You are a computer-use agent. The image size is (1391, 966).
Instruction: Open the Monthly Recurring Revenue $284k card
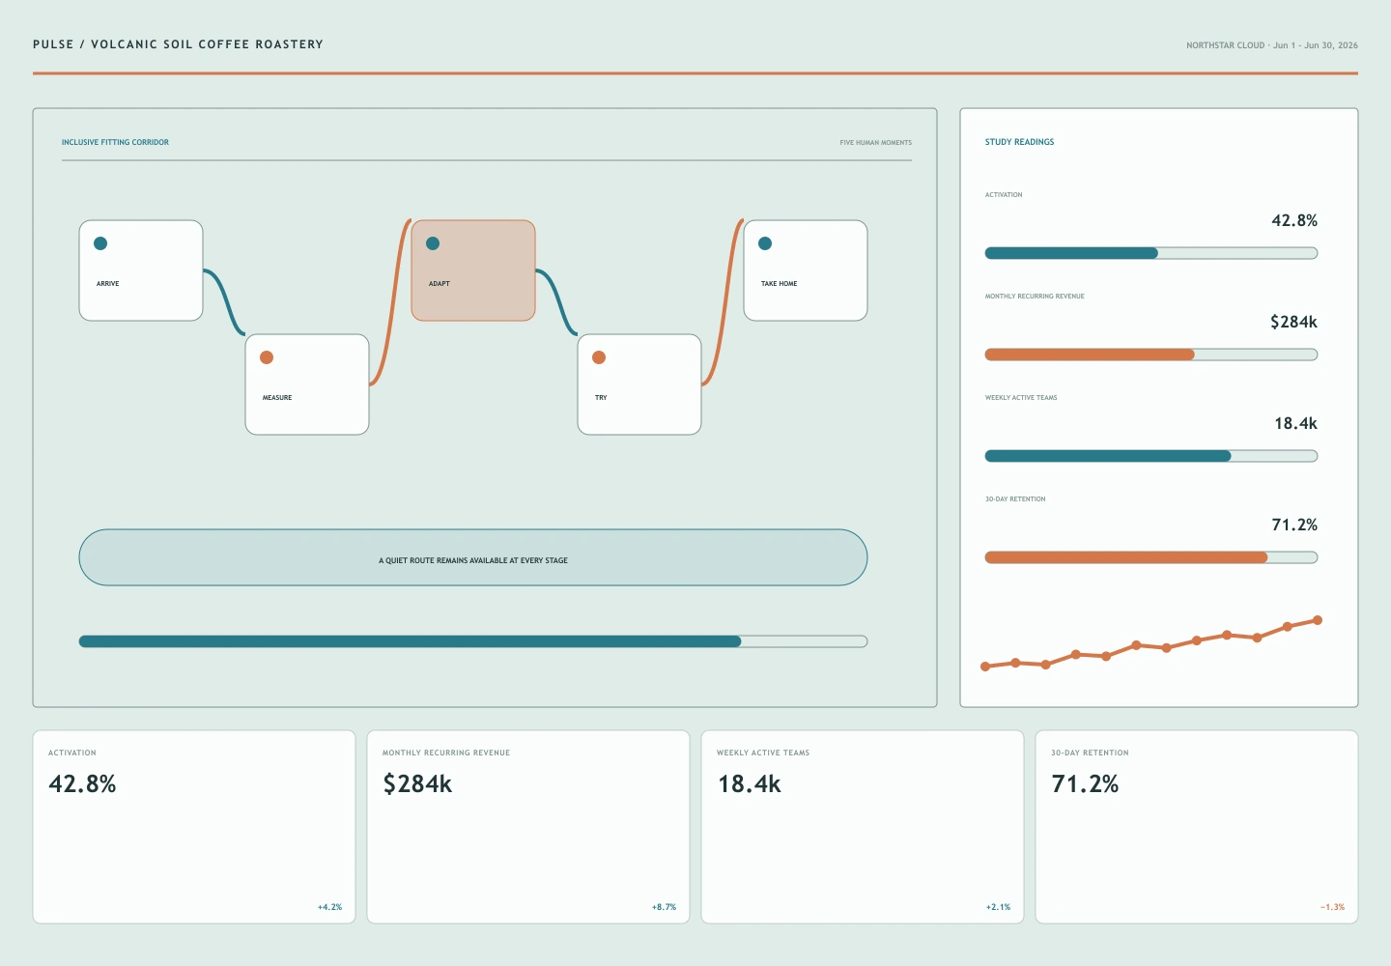pos(528,827)
